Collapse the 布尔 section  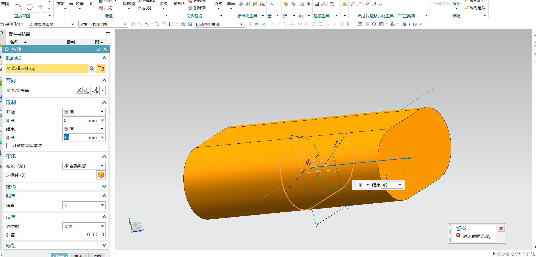[x=104, y=156]
